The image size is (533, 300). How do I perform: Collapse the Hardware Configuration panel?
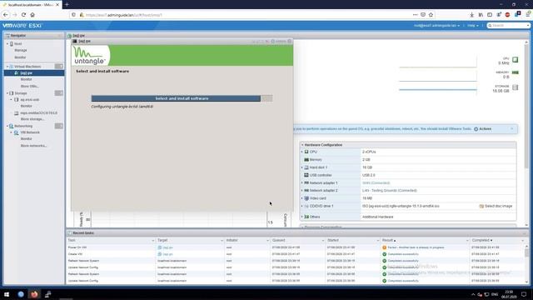point(302,145)
